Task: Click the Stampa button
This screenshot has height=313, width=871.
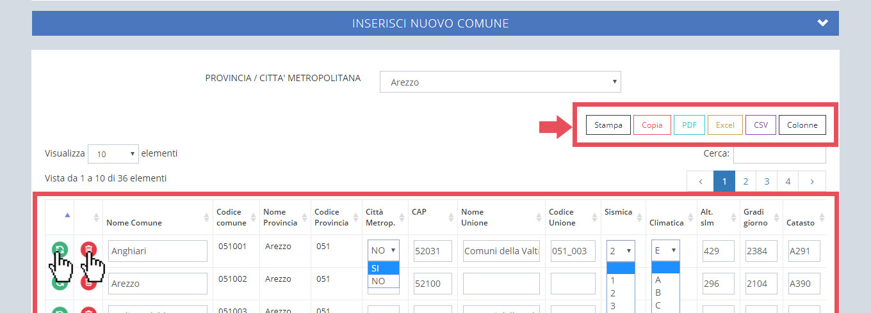Action: point(608,125)
